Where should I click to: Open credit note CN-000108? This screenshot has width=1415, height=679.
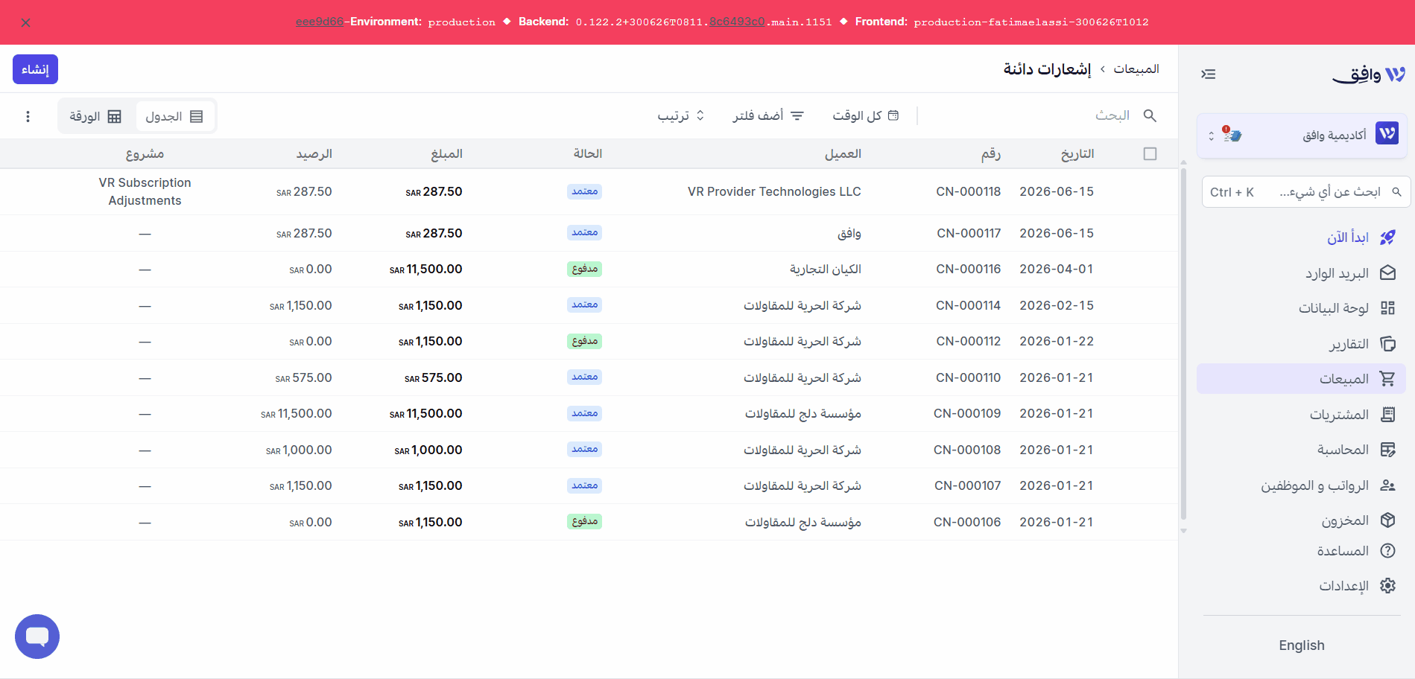tap(968, 450)
